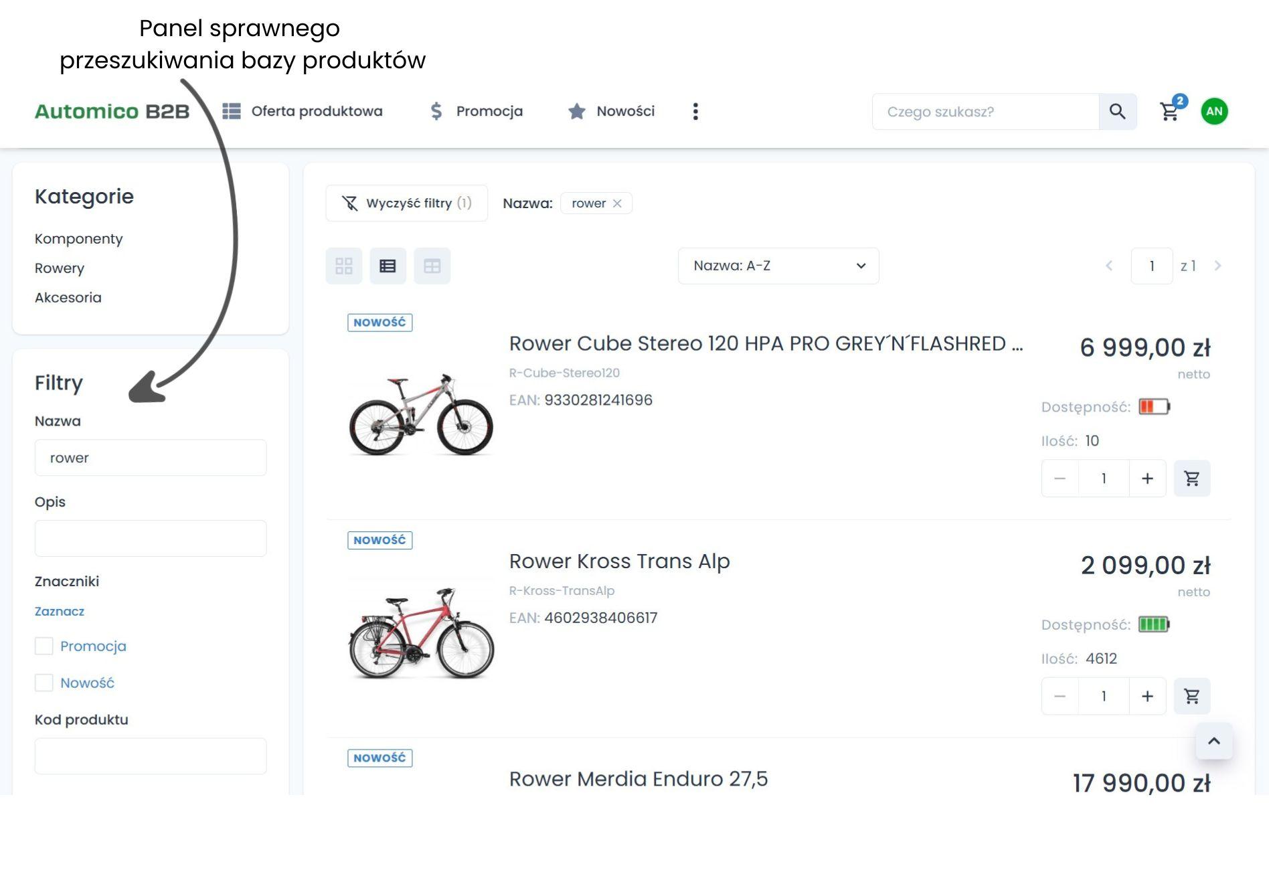Open the Nowości menu item
The height and width of the screenshot is (870, 1269).
tap(611, 111)
